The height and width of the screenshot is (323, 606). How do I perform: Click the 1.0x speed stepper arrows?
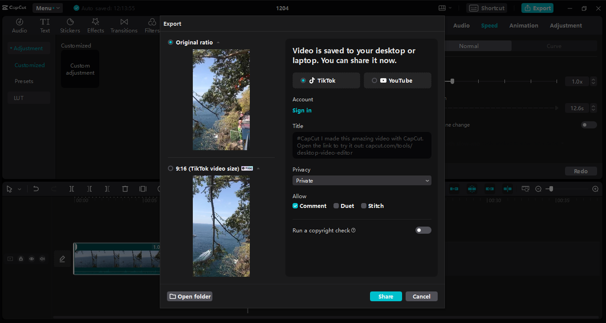click(594, 81)
